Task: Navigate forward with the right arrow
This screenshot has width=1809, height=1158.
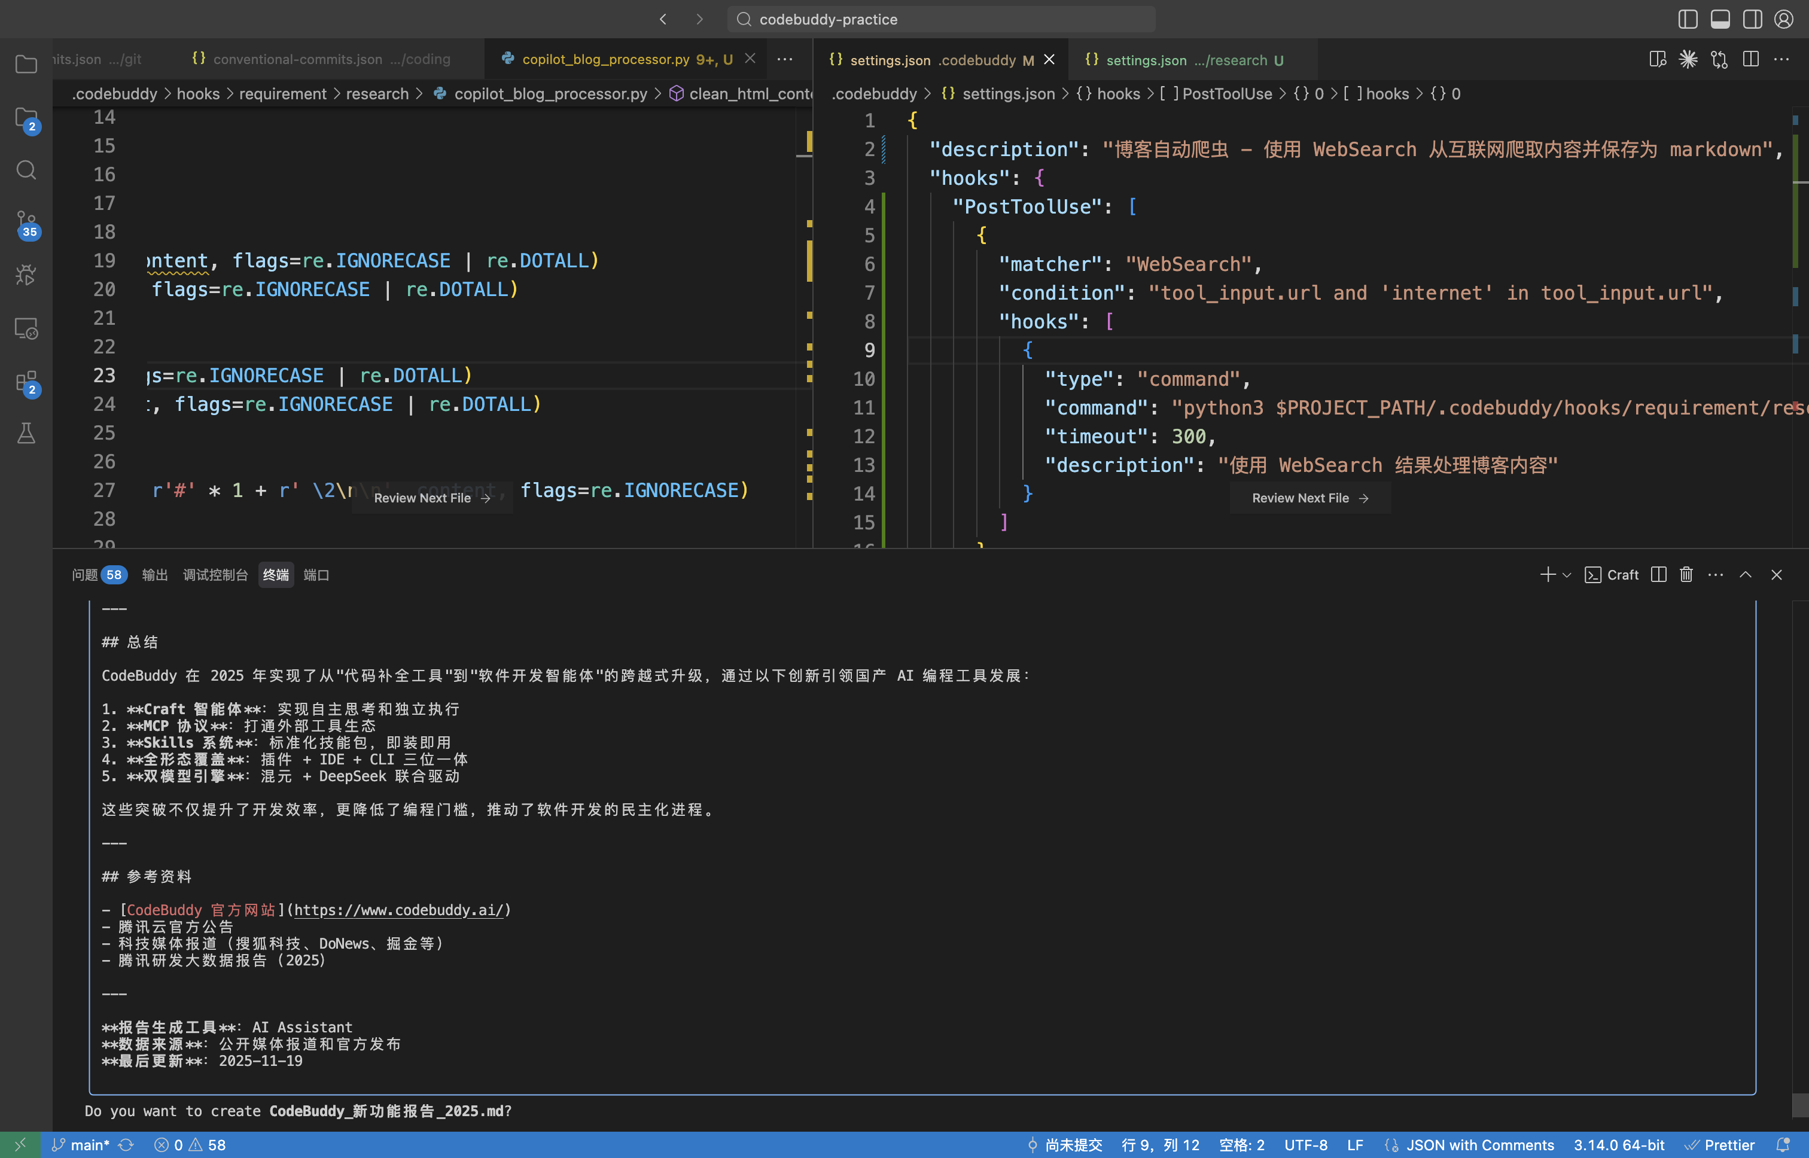Action: point(699,19)
